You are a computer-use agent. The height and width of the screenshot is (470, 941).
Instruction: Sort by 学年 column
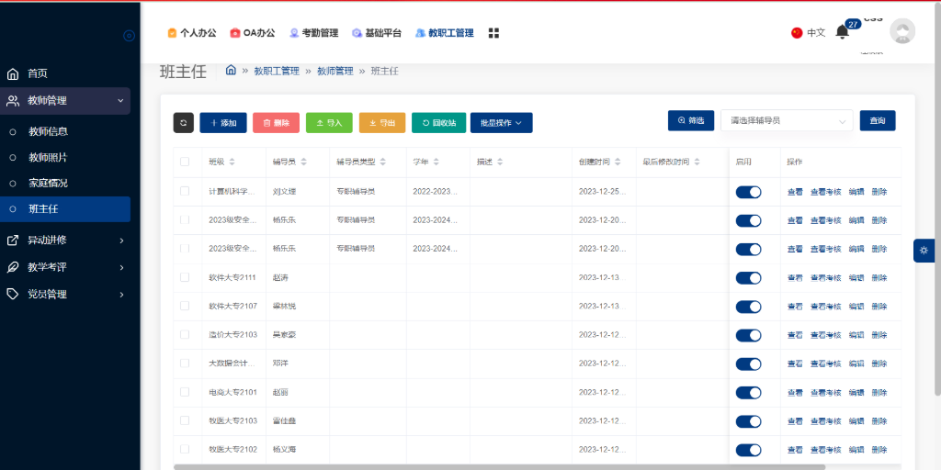click(x=436, y=162)
